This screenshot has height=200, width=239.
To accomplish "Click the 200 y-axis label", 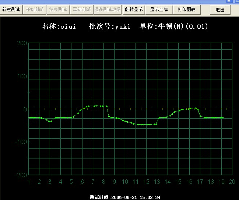I will (x=22, y=43).
